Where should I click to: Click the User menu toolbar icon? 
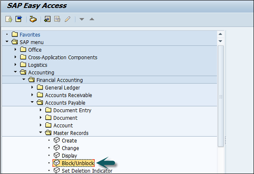[x=9, y=19]
